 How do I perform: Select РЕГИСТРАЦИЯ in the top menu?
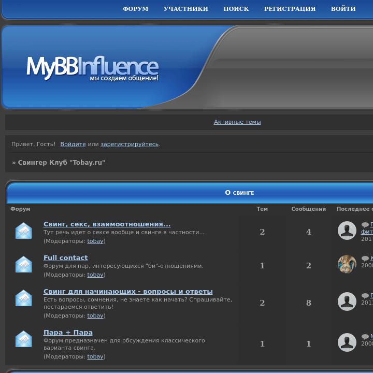290,9
